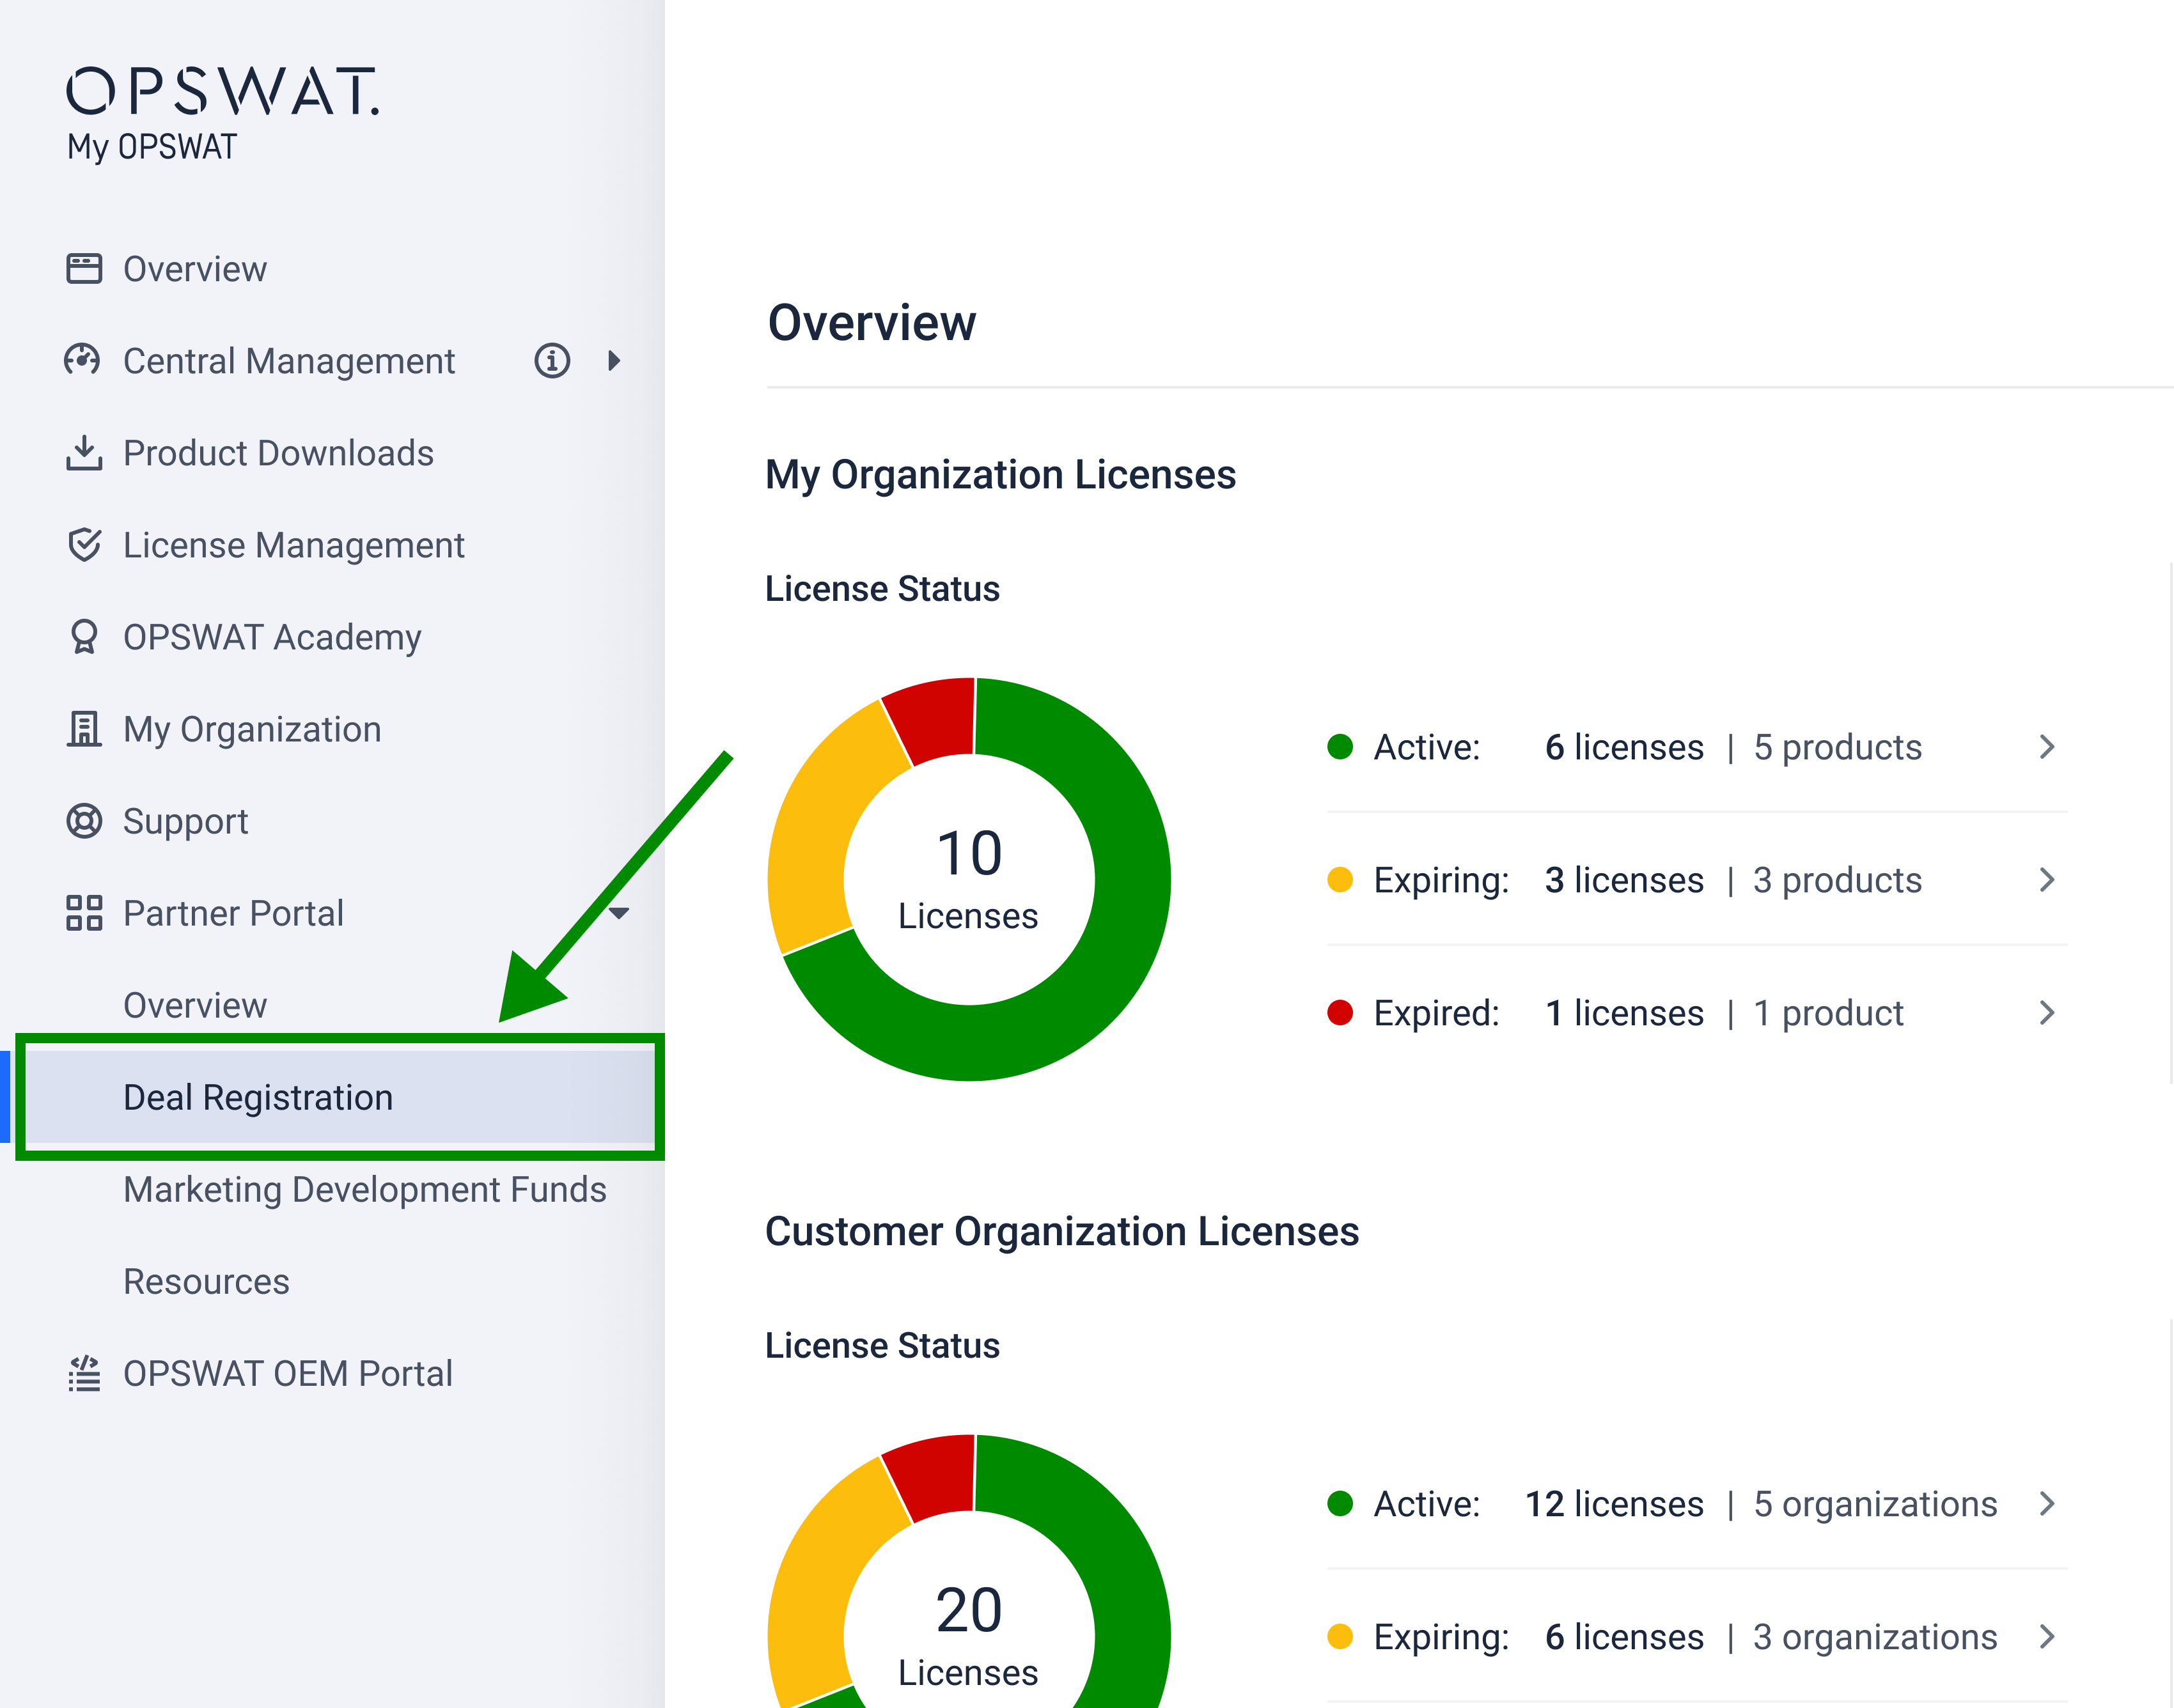Select Deal Registration menu item
Image resolution: width=2174 pixels, height=1708 pixels.
(257, 1097)
